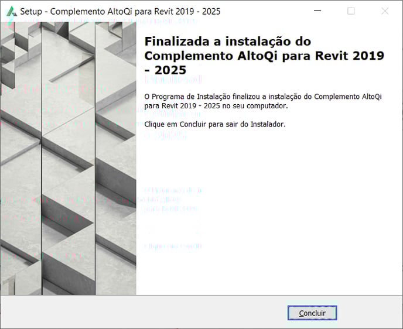Screen dimensions: 403x329
Task: Click the 'O Programa de Instalação finalizou' paragraph
Action: tap(263, 101)
